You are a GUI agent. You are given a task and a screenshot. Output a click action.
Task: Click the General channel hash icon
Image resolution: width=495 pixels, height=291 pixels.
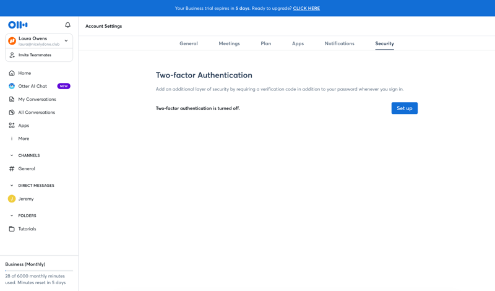click(x=12, y=168)
